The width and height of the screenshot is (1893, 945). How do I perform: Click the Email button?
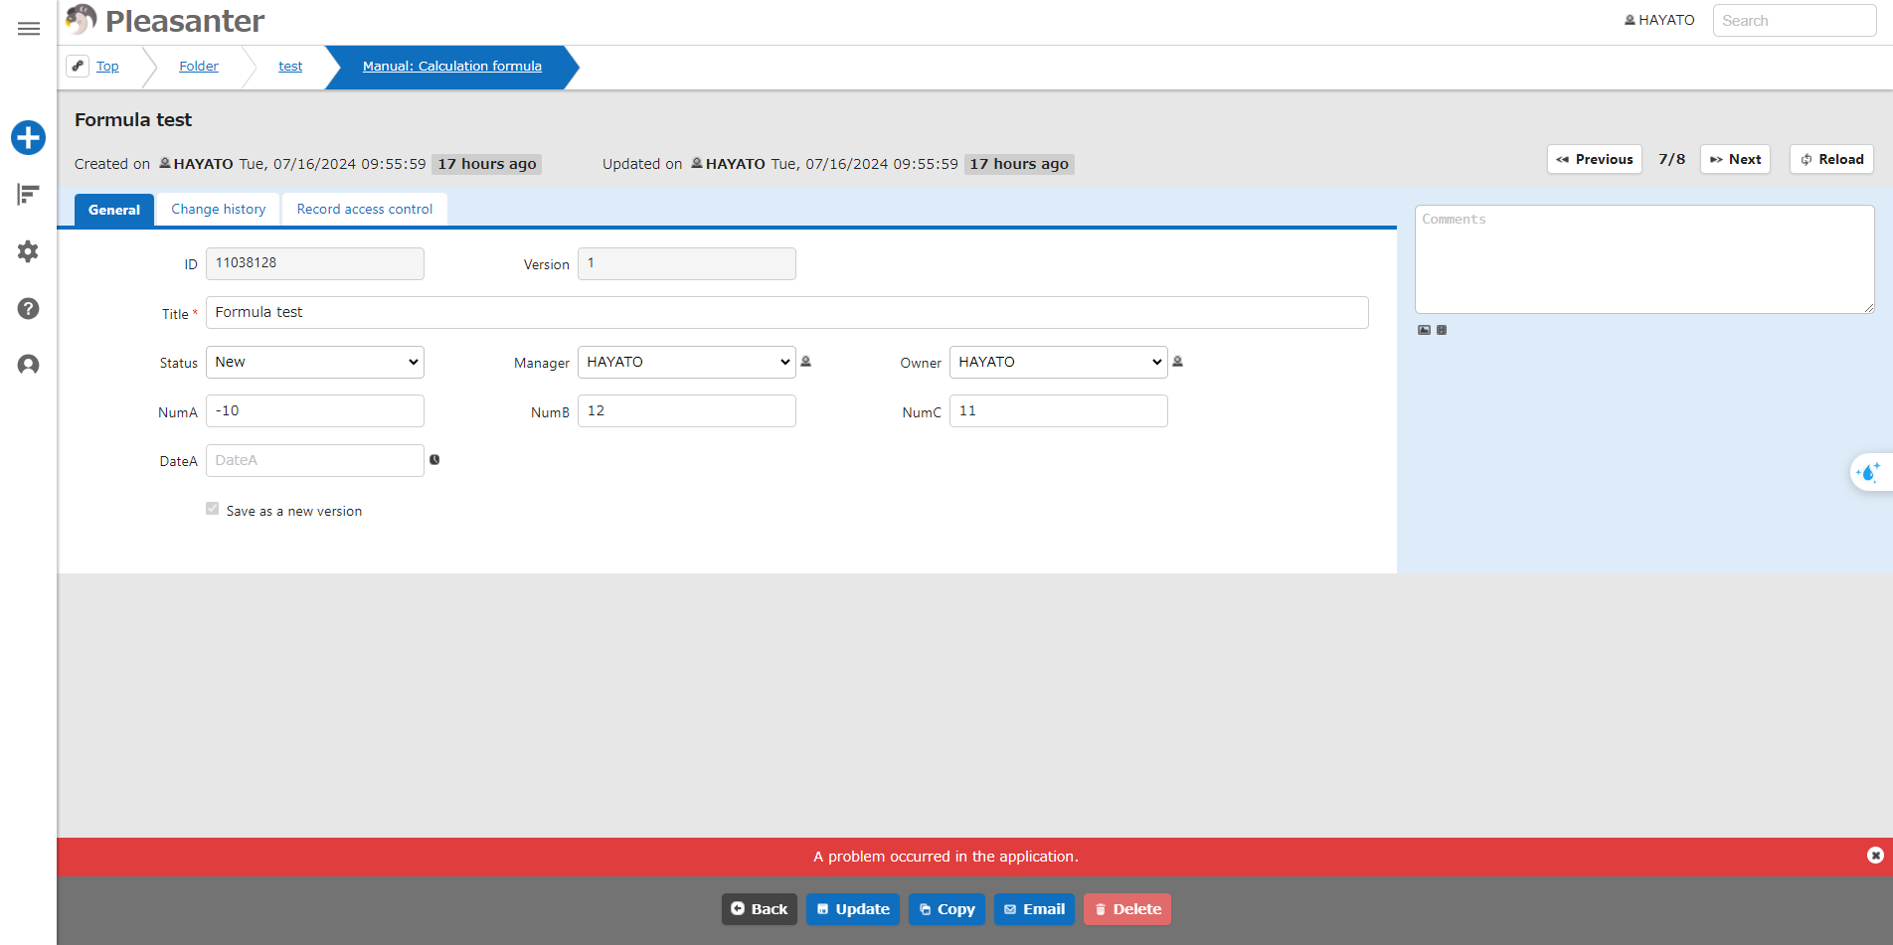coord(1034,909)
